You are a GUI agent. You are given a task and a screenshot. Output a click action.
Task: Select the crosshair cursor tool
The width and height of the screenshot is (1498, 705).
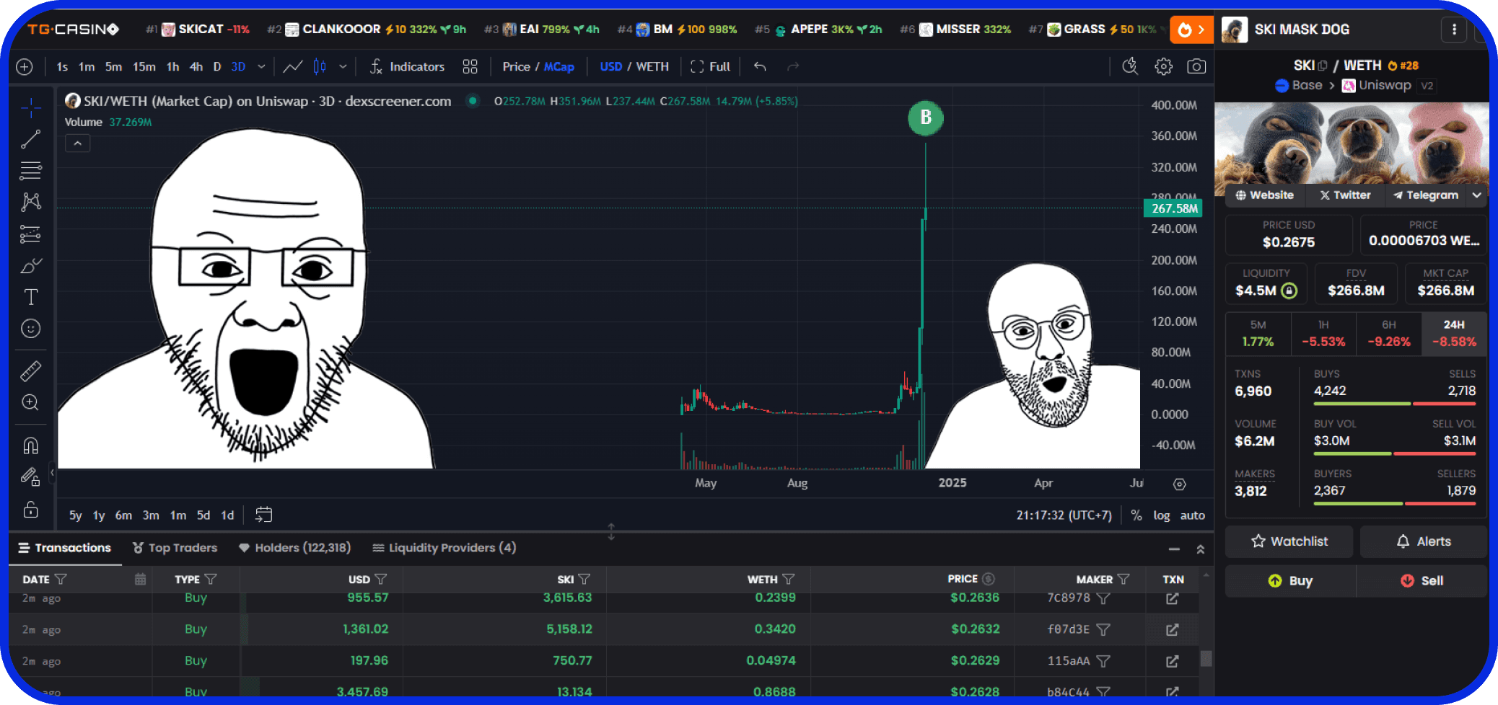coord(30,108)
